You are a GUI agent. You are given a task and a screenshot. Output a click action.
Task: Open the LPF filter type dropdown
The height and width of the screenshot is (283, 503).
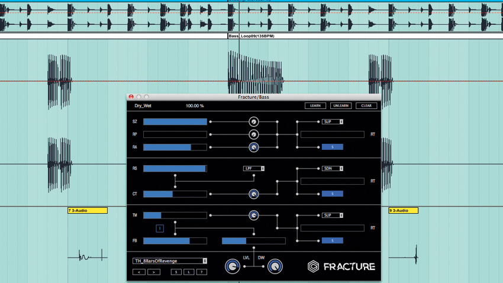click(x=254, y=169)
